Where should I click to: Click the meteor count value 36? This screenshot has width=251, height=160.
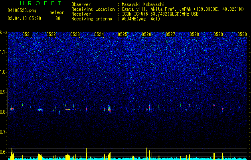tap(58, 18)
